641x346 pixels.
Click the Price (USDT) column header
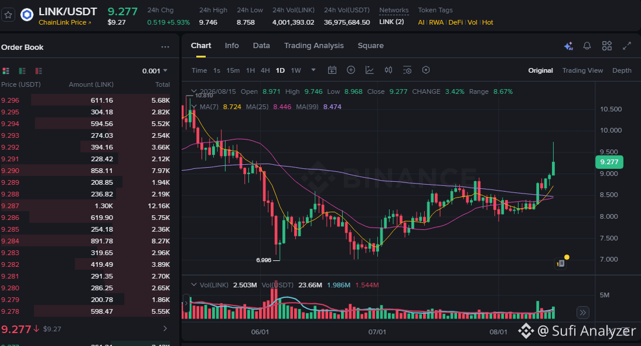[21, 84]
